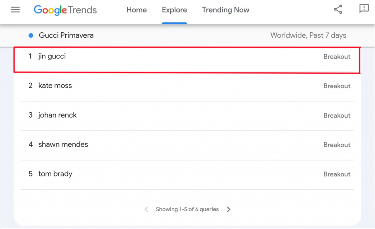Go to next page of queries
The image size is (375, 229).
pyautogui.click(x=229, y=209)
